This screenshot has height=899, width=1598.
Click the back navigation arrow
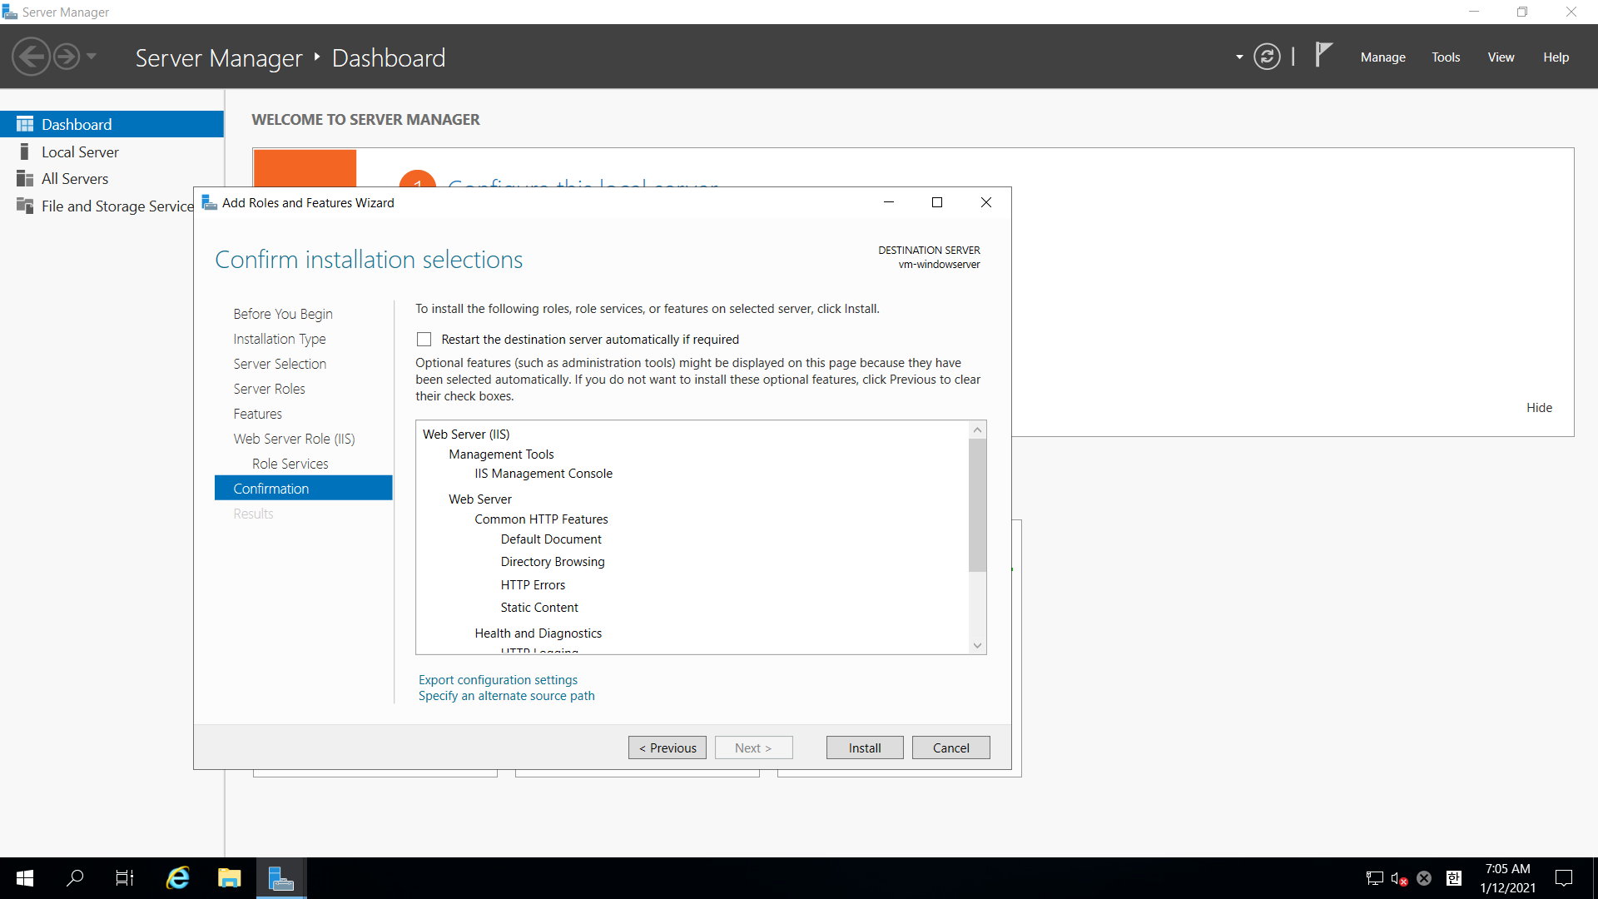[x=31, y=57]
